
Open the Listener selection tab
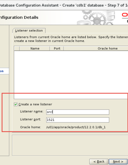click(x=29, y=31)
